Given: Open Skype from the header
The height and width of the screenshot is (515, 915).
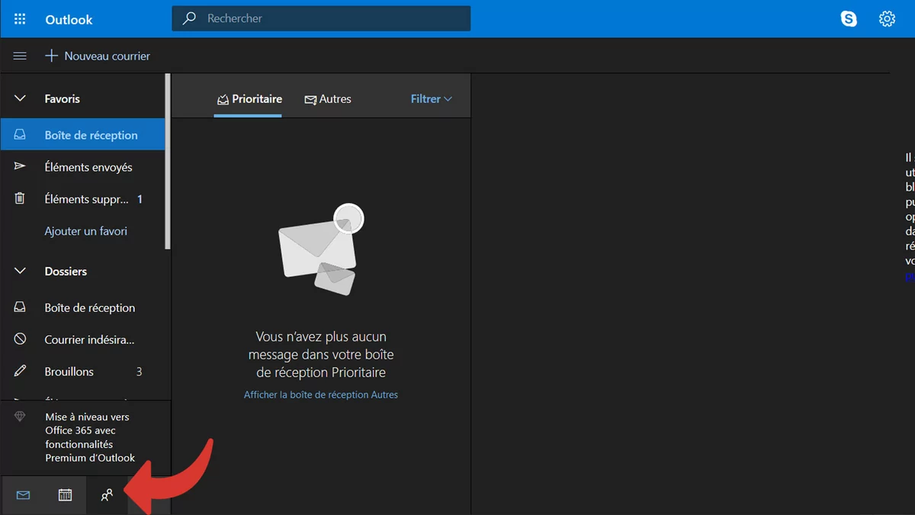Looking at the screenshot, I should pyautogui.click(x=849, y=19).
